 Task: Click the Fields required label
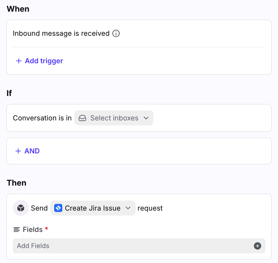coord(33,230)
